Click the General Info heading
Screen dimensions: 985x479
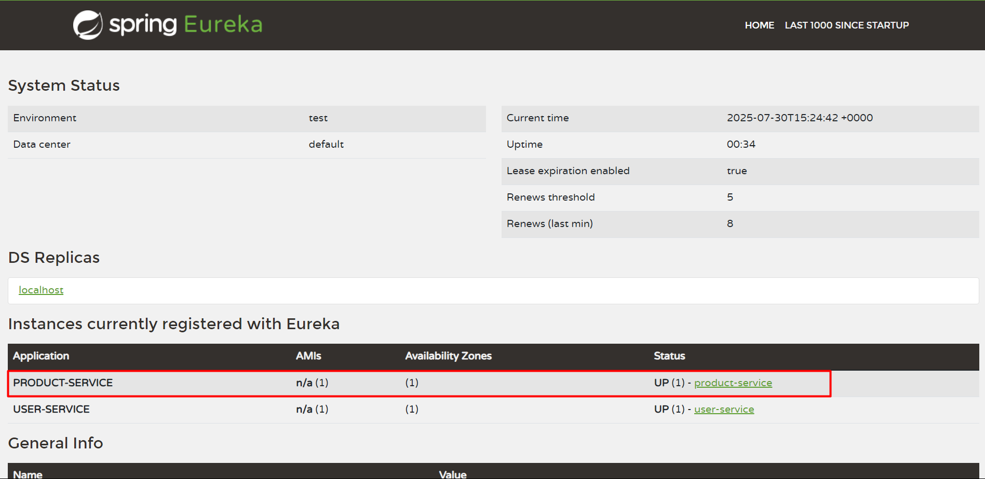click(56, 443)
